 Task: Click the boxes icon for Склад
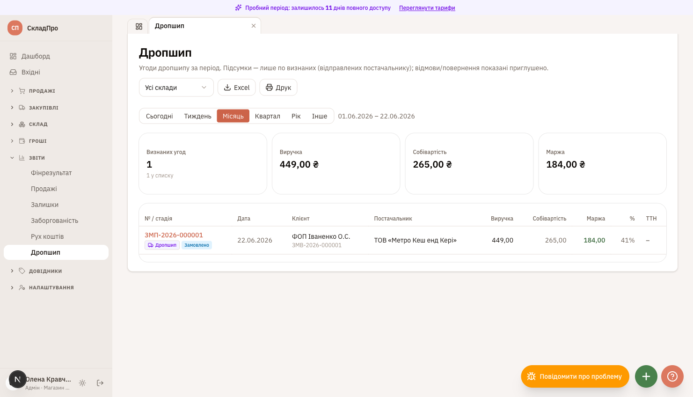(x=22, y=124)
